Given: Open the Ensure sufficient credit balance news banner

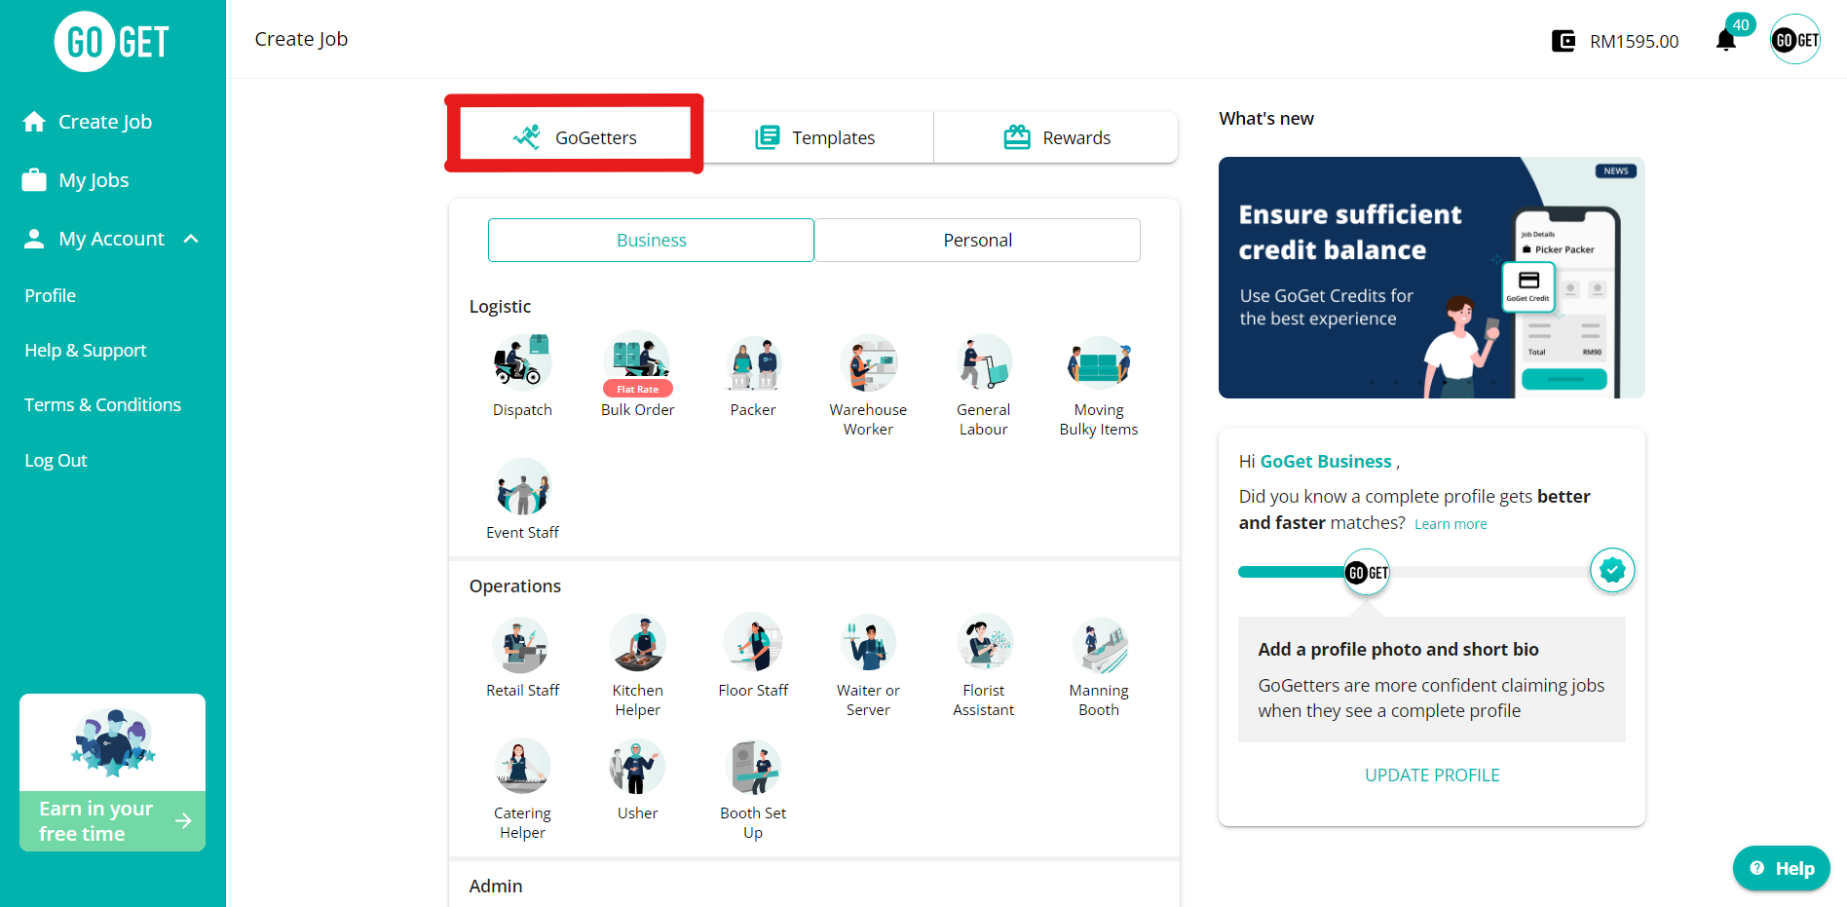Looking at the screenshot, I should click(1431, 278).
